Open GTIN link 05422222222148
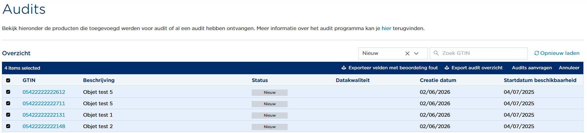Image resolution: width=587 pixels, height=133 pixels. pyautogui.click(x=44, y=126)
